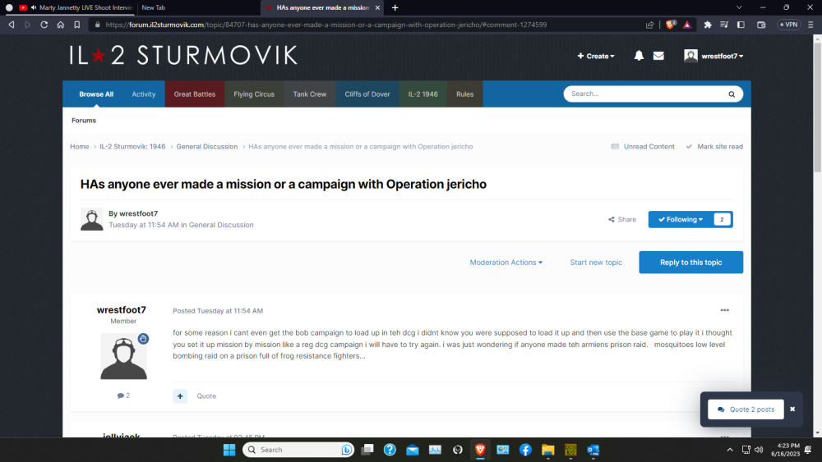Open Outlook from taskbar
The width and height of the screenshot is (822, 462).
[593, 450]
